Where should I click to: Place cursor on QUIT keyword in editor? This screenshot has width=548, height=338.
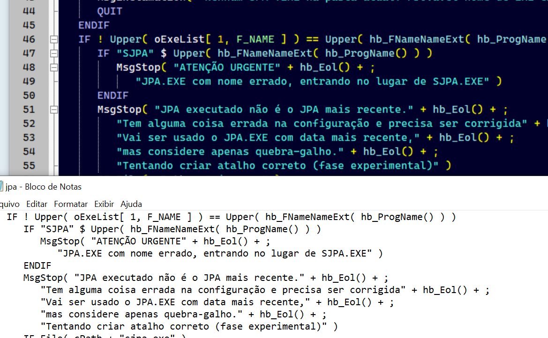109,11
